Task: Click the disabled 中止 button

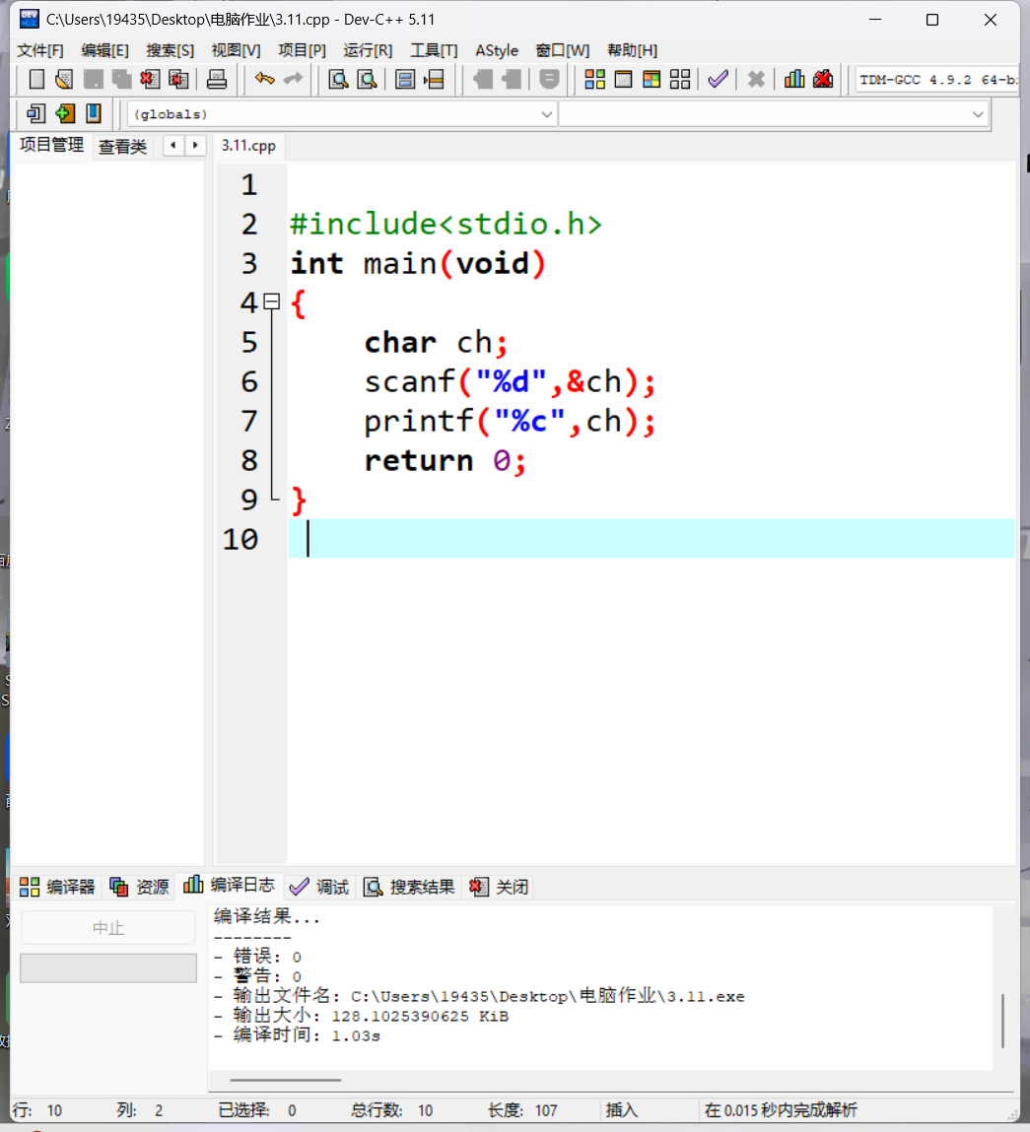Action: click(x=108, y=928)
